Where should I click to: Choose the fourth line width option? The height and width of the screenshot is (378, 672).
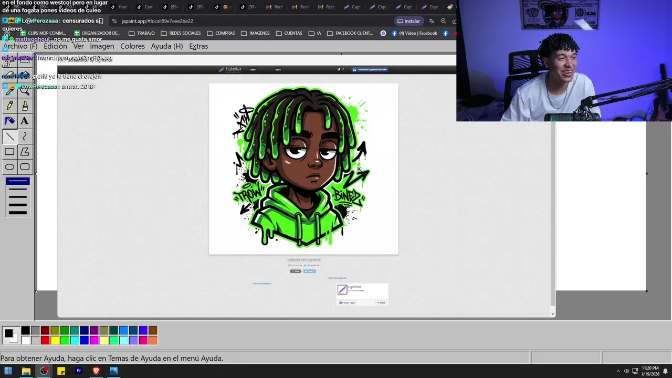[18, 204]
